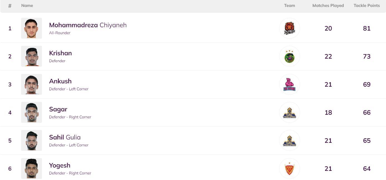Click the Matches Played column header

coord(328,6)
